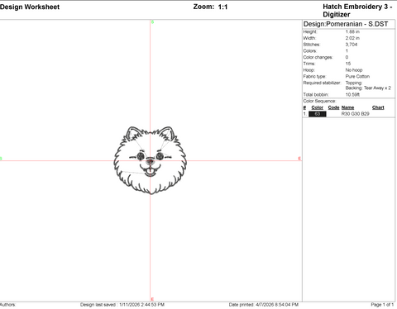Click the 'Zoom: 1:1' heading
This screenshot has width=397, height=309.
tap(210, 7)
